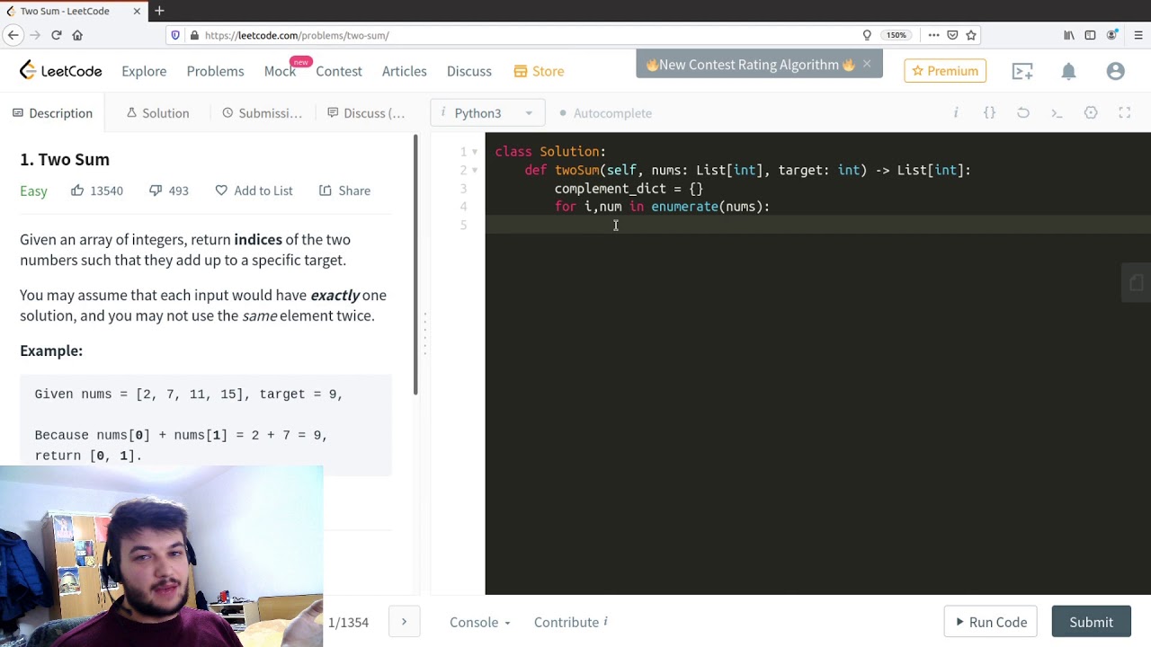The height and width of the screenshot is (647, 1151).
Task: Go to next problem arrow
Action: (404, 622)
